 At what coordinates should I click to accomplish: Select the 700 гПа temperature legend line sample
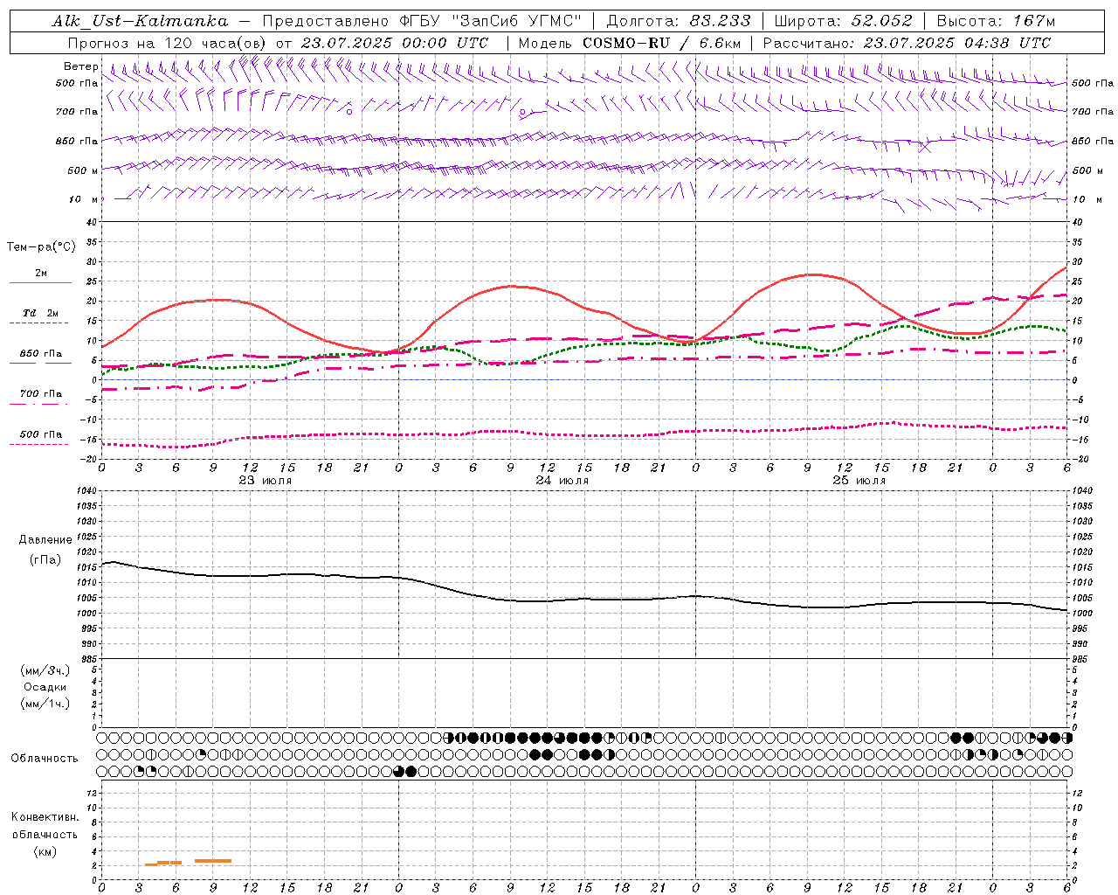click(39, 405)
